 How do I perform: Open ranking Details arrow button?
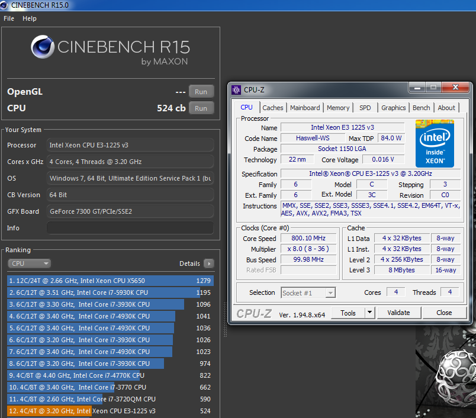(x=208, y=263)
